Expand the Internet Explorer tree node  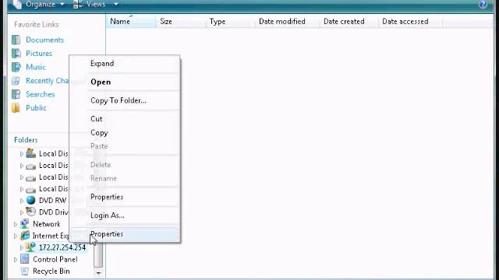pyautogui.click(x=16, y=236)
